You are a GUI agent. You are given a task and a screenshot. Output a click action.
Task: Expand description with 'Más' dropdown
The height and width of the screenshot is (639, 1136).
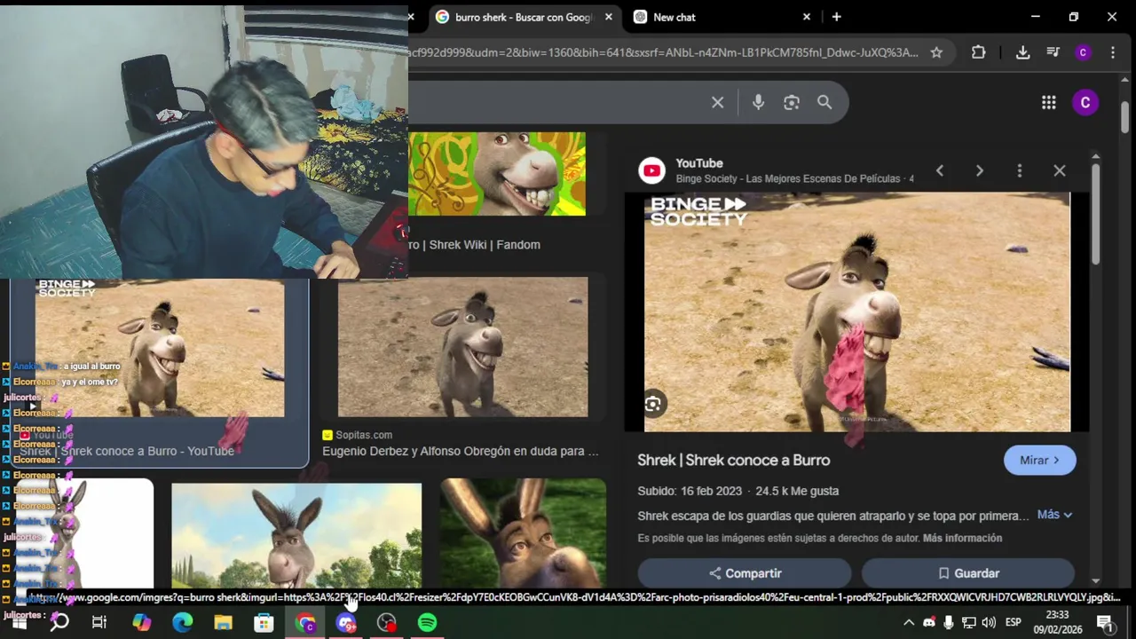[x=1054, y=515]
